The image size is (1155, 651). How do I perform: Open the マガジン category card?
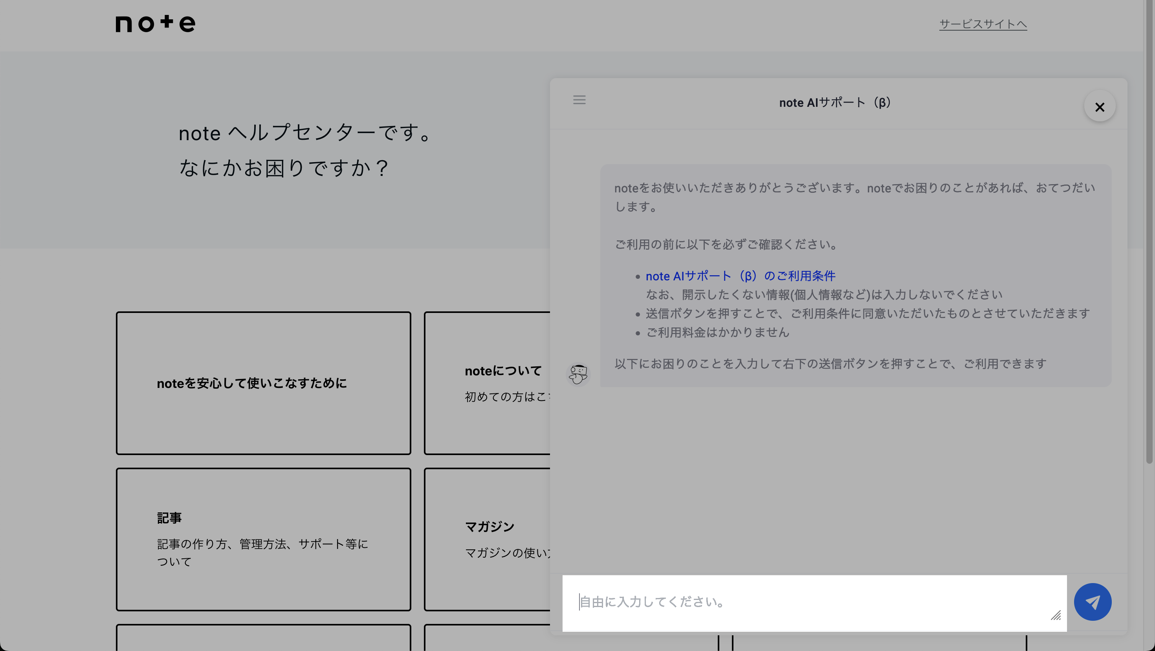point(488,539)
